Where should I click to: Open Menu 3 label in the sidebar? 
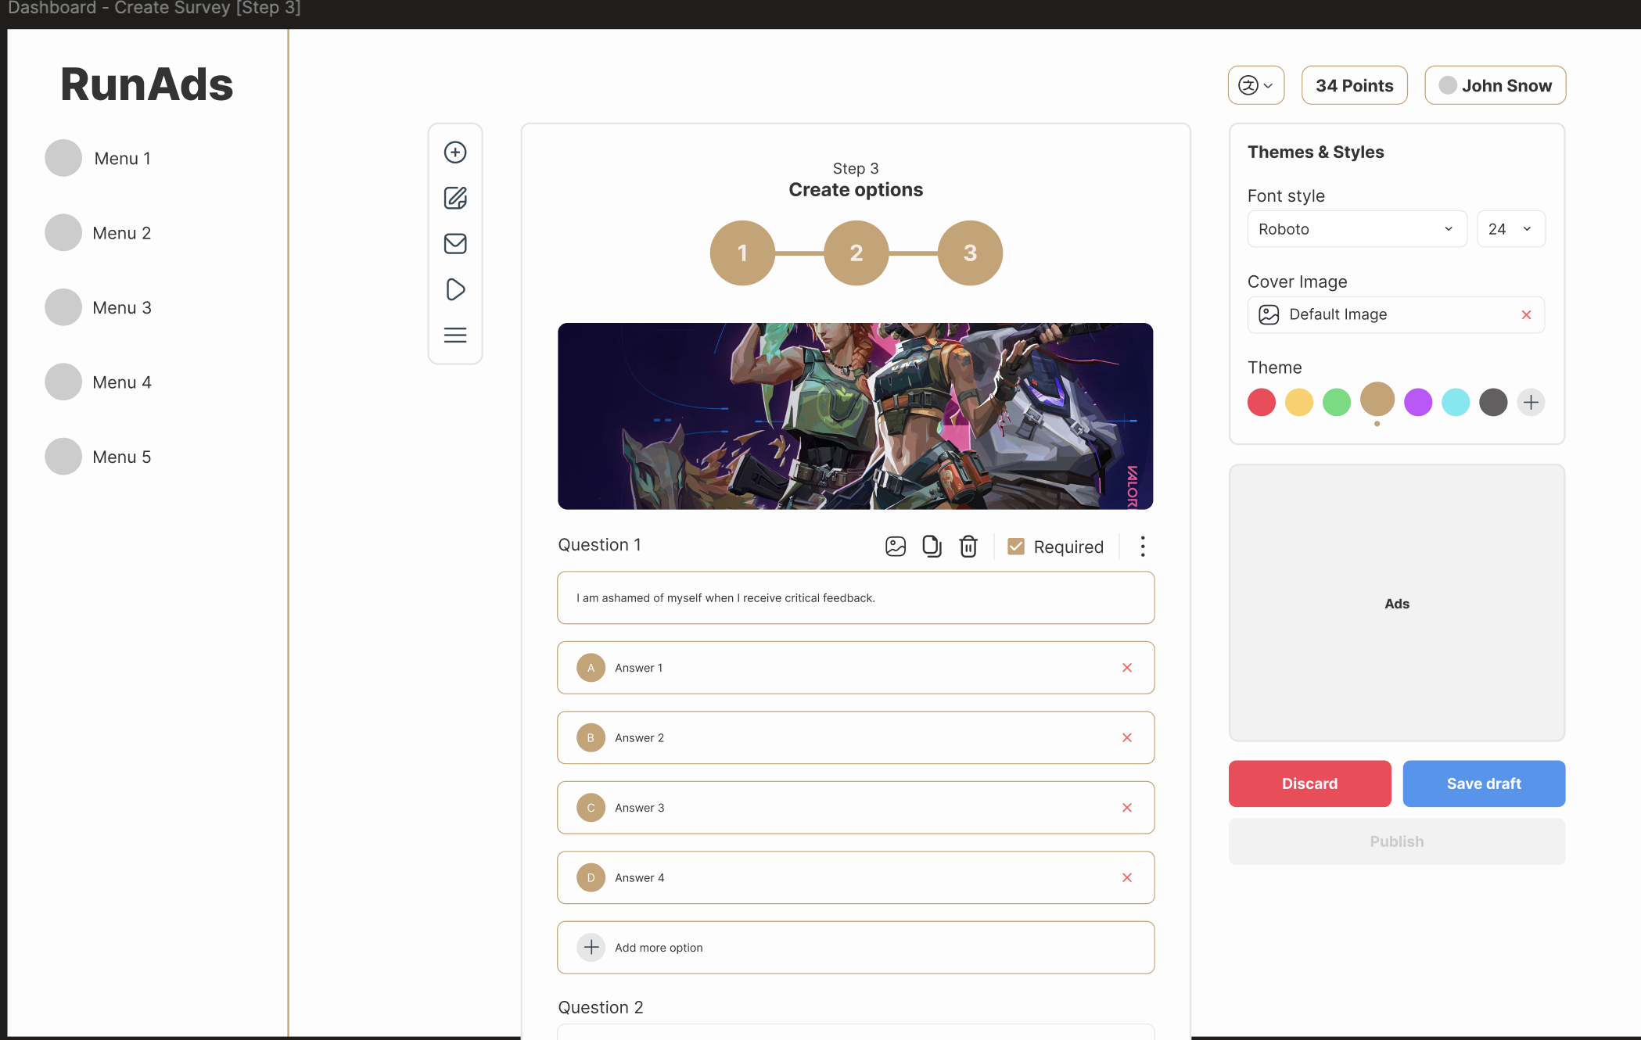122,307
